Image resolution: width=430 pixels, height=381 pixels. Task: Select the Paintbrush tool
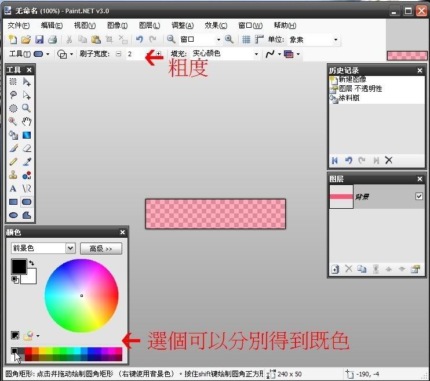(13, 148)
